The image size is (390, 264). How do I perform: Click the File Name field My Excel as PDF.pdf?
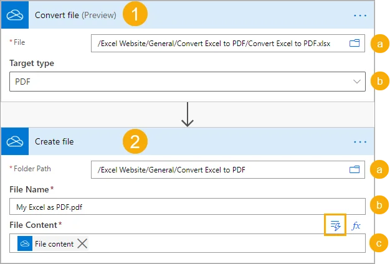tap(188, 206)
